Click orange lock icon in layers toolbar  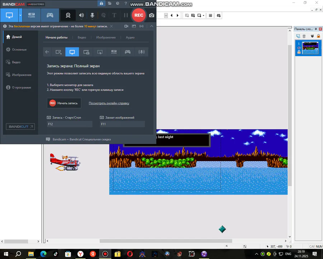(x=318, y=36)
